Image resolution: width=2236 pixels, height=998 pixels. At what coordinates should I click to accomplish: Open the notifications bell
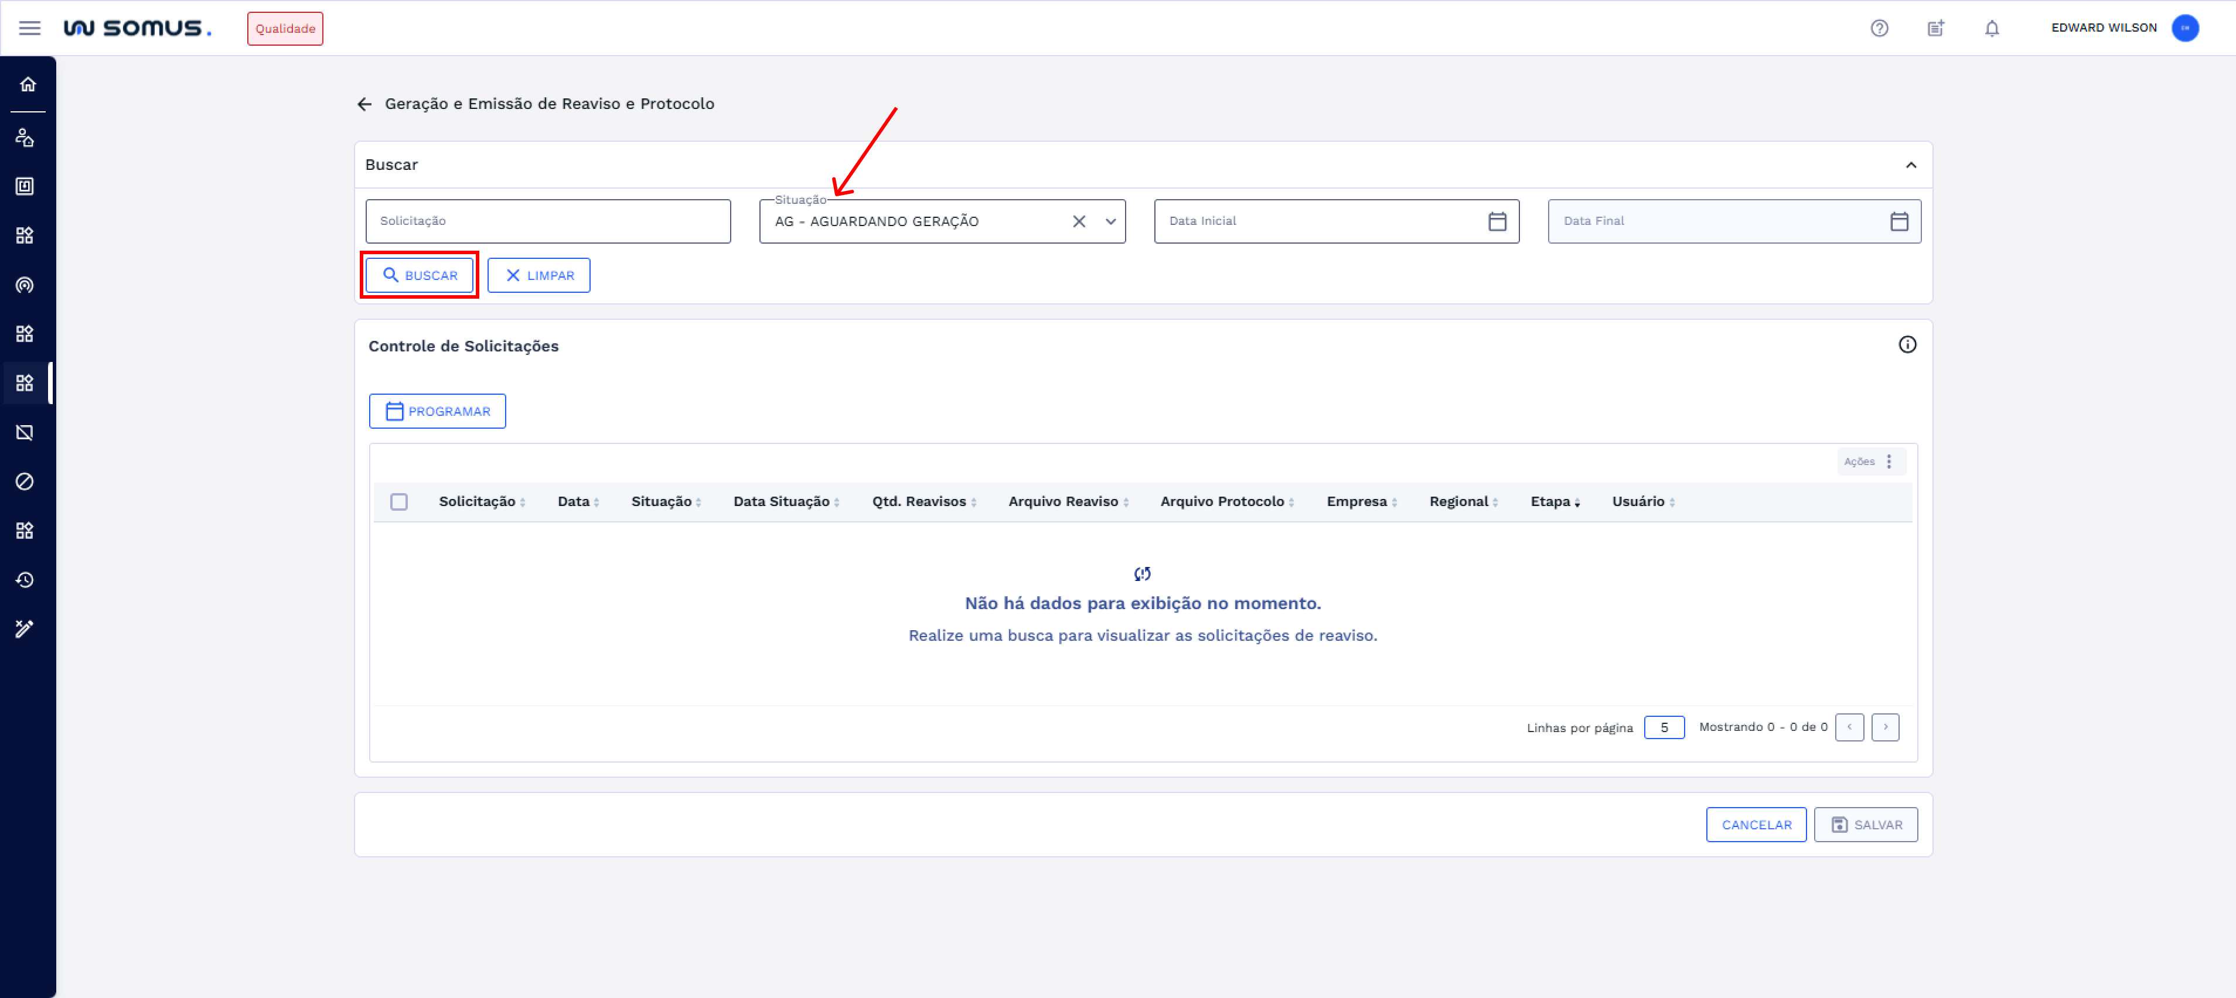point(1991,28)
